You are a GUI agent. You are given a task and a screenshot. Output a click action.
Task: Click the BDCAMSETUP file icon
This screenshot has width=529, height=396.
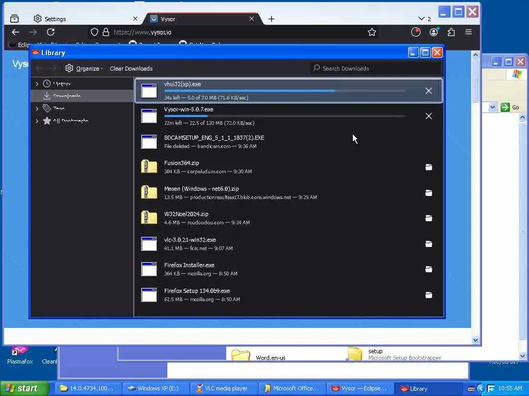click(x=149, y=142)
